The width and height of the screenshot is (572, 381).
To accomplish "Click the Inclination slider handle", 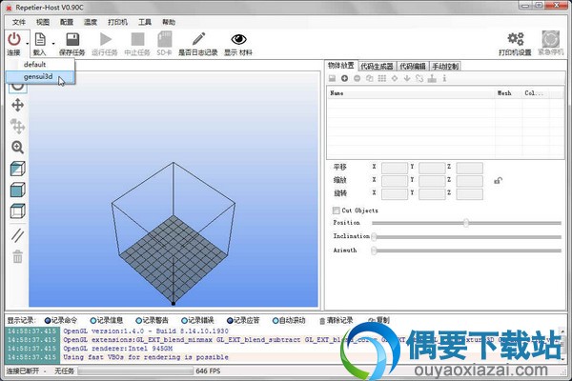I will [374, 236].
